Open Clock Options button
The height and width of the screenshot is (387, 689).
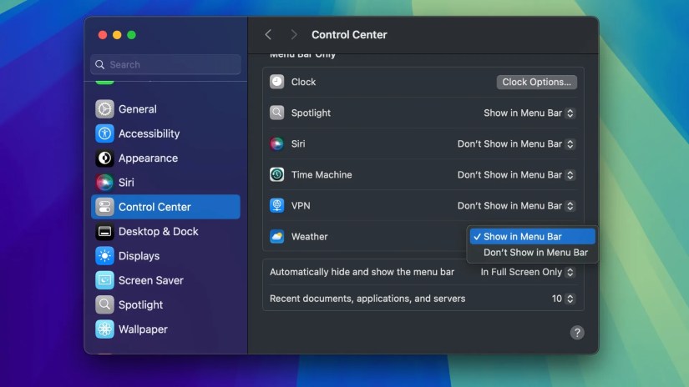(x=536, y=82)
